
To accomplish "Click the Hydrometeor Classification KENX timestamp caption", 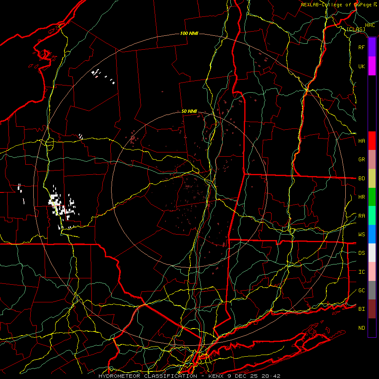I will click(x=189, y=376).
